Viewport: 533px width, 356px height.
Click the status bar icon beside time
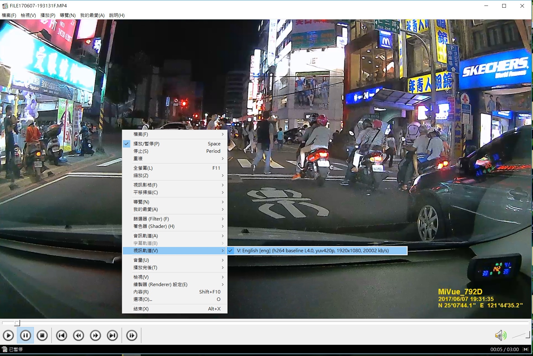[x=526, y=349]
